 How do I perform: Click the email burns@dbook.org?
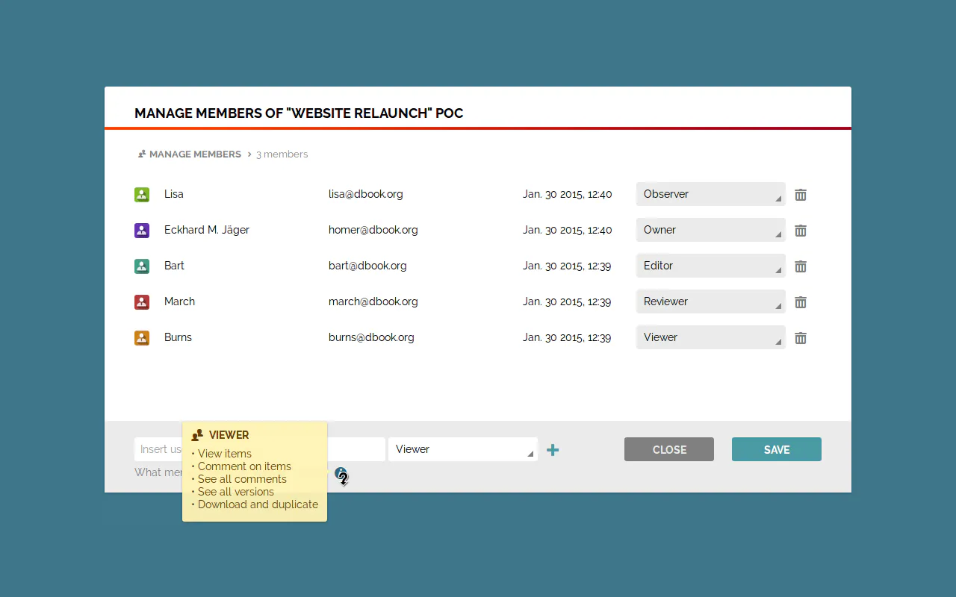(x=371, y=337)
